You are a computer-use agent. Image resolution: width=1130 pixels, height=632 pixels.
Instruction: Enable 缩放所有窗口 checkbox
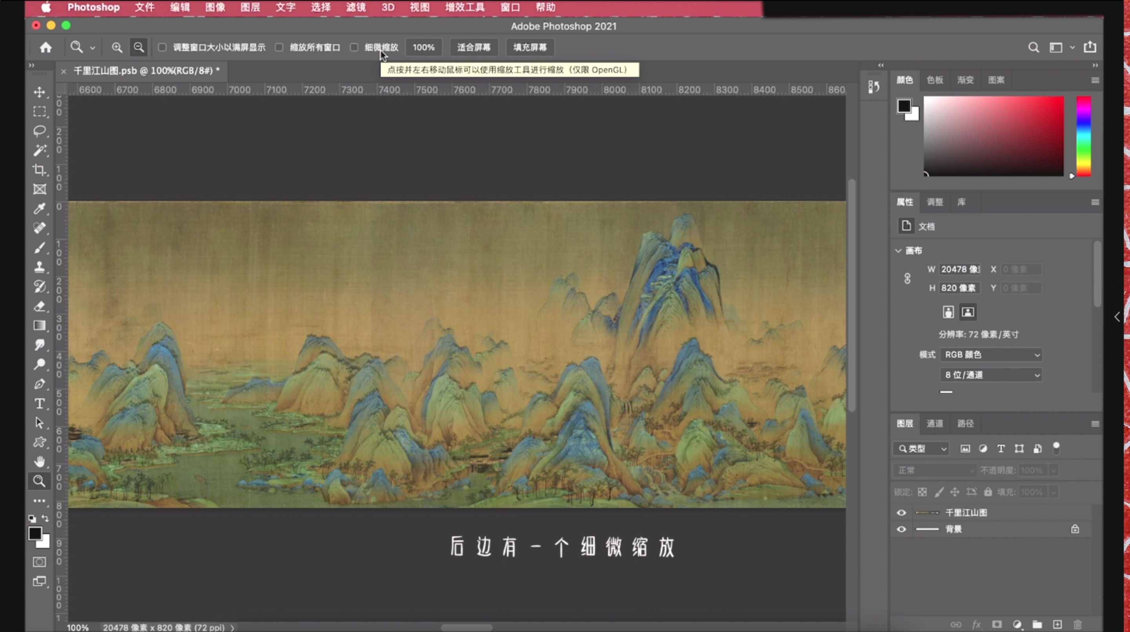279,47
